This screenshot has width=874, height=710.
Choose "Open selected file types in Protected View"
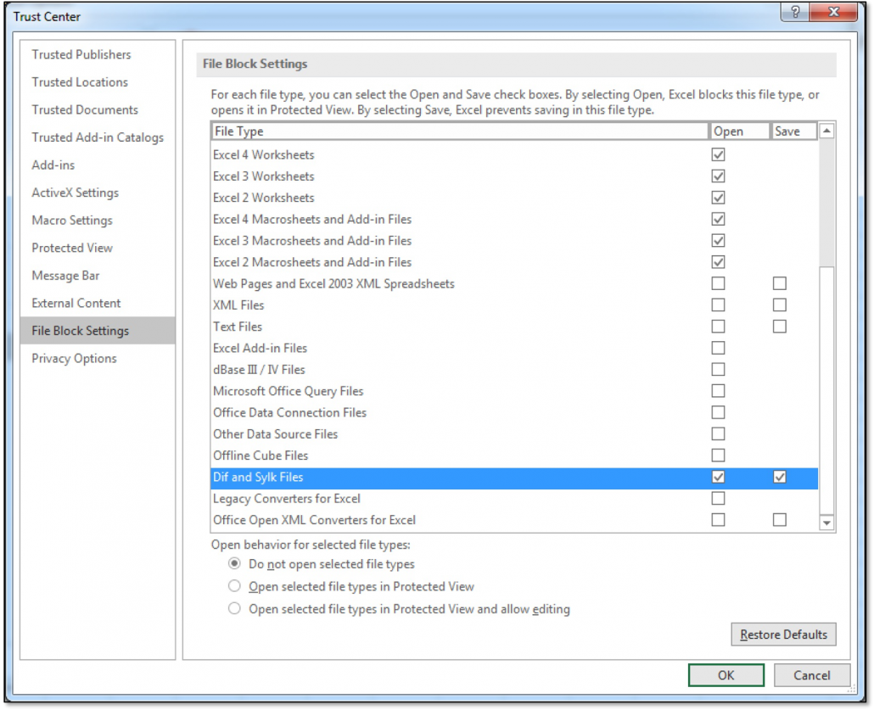[234, 585]
